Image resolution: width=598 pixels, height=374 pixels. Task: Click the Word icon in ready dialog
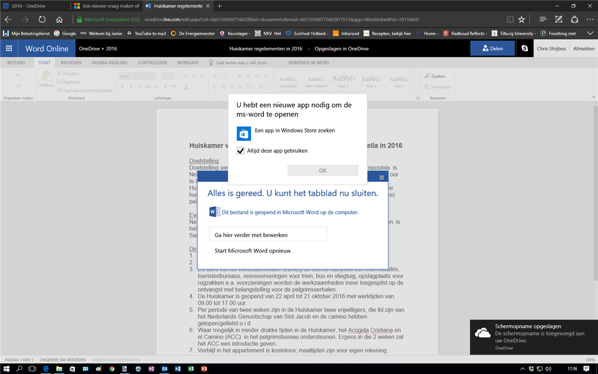click(x=214, y=212)
